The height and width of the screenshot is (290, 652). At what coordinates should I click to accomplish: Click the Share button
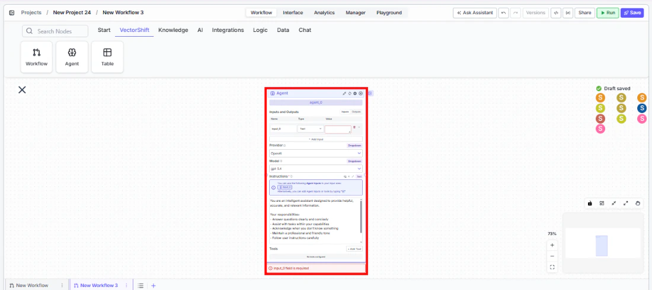(x=584, y=13)
